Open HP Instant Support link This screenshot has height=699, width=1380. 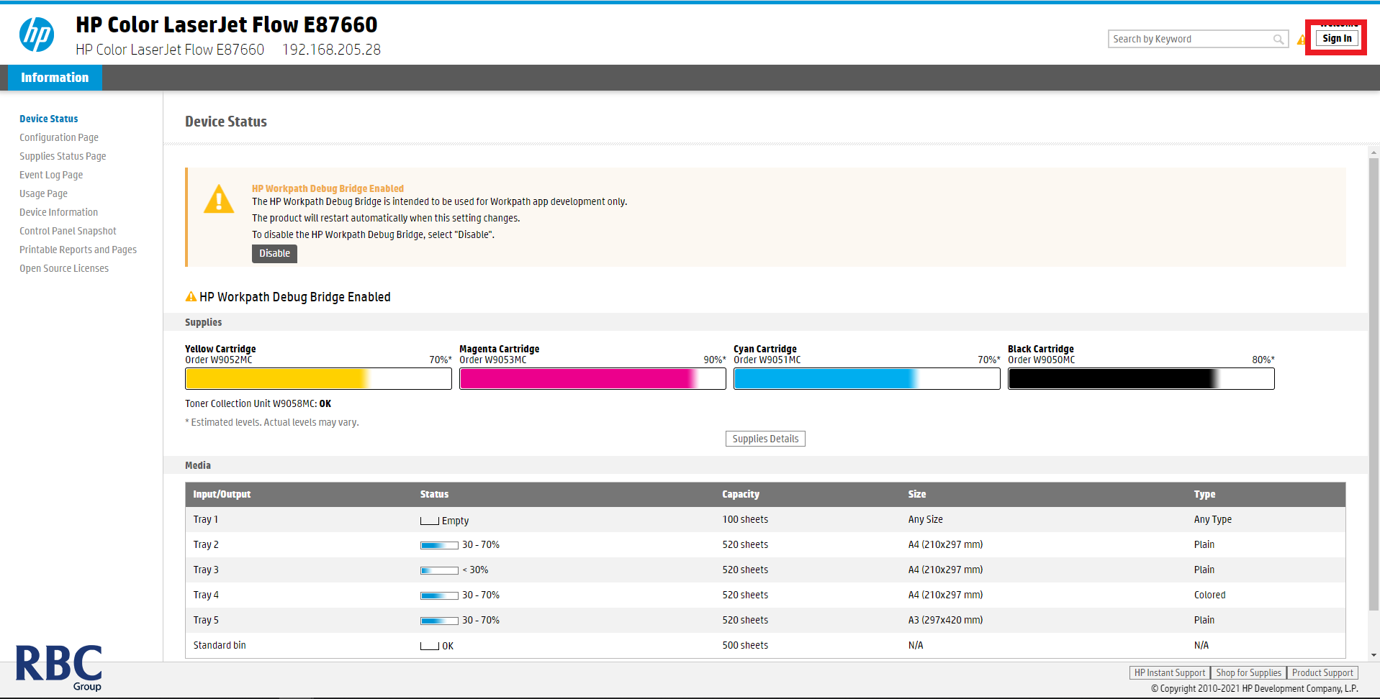pyautogui.click(x=1169, y=673)
